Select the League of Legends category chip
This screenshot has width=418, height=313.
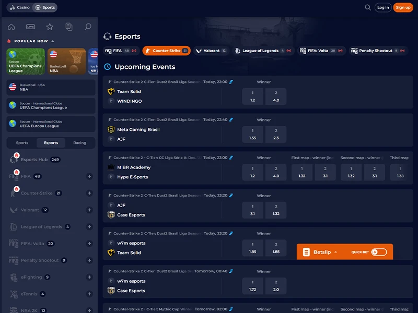[x=263, y=51]
